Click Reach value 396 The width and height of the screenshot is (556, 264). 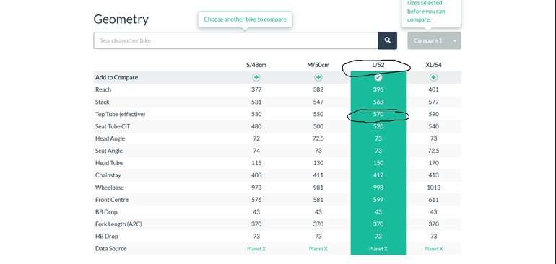tap(378, 89)
